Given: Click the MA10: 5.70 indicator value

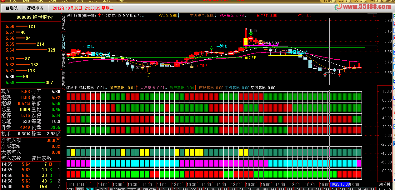Looking at the screenshot, I should click(133, 15).
